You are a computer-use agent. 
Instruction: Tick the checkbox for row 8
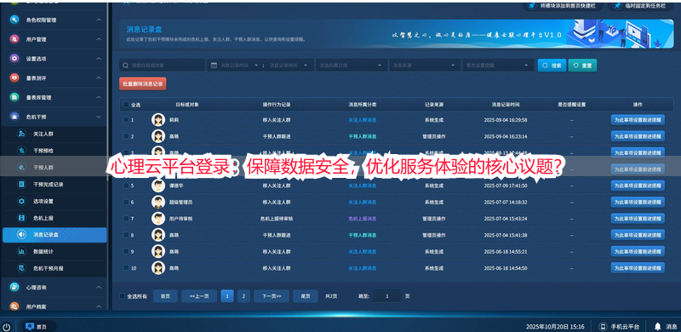click(126, 235)
